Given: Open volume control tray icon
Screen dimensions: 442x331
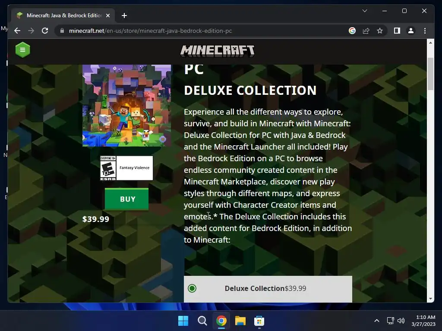Looking at the screenshot, I should pos(401,321).
